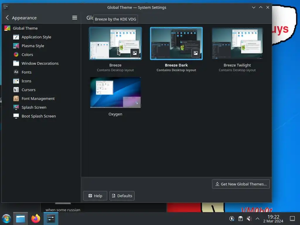Click the Breeze Twilight name label
The height and width of the screenshot is (225, 300).
[x=237, y=65]
